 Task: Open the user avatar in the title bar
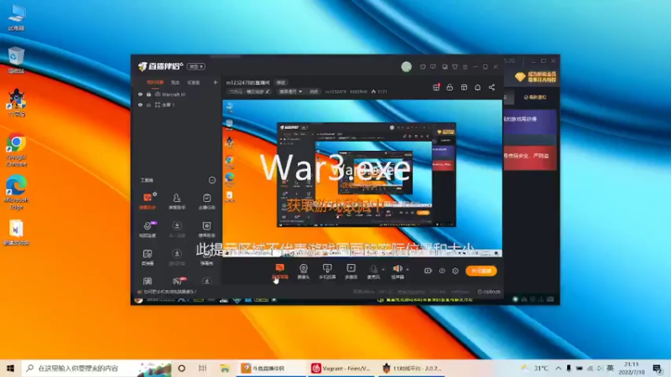[x=406, y=67]
